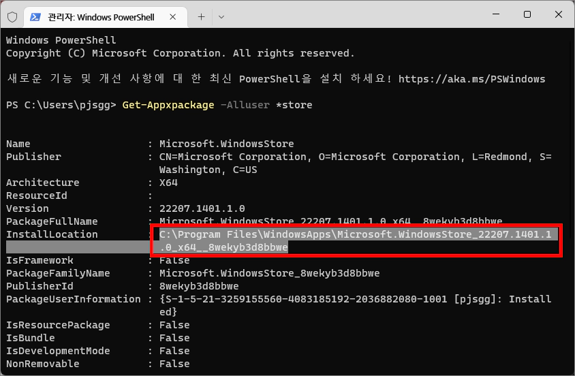Click the IsResourcePackage False value
575x376 pixels.
click(174, 325)
